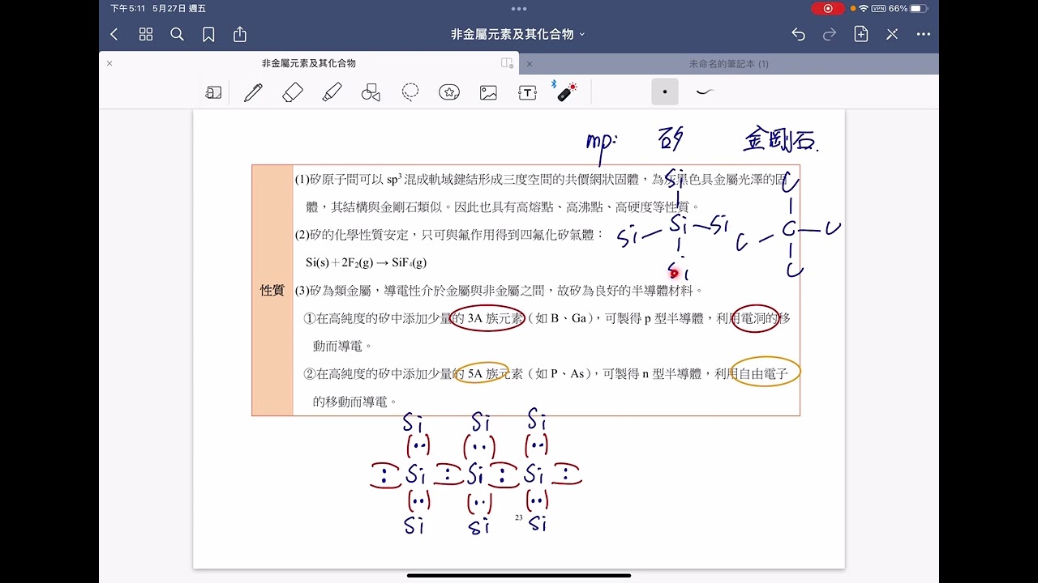Viewport: 1038px width, 583px height.
Task: Select the Shapes tool
Action: 371,92
